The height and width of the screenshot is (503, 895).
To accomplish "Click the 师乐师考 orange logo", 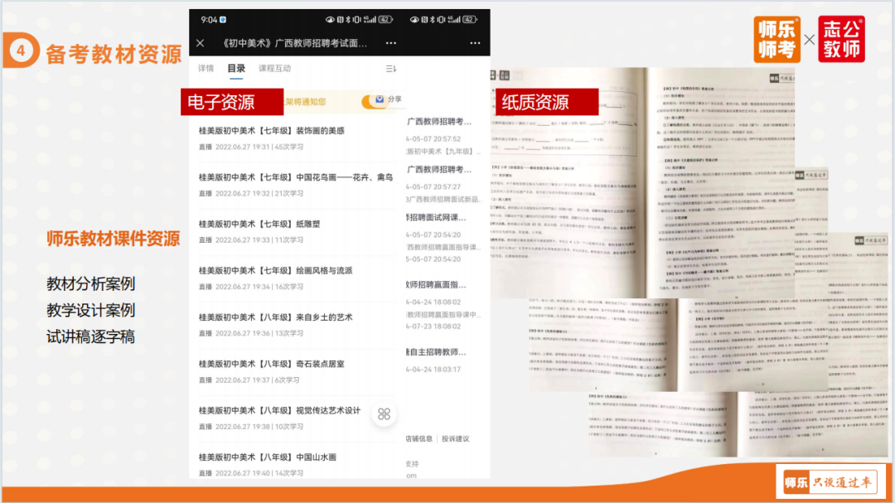I will (776, 40).
